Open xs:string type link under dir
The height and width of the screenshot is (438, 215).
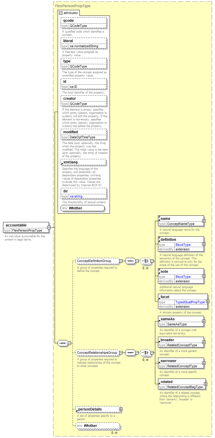[x=76, y=196]
